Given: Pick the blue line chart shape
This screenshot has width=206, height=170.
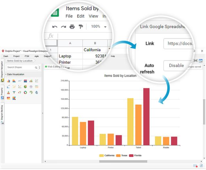Looking at the screenshot, I should click(20, 81).
